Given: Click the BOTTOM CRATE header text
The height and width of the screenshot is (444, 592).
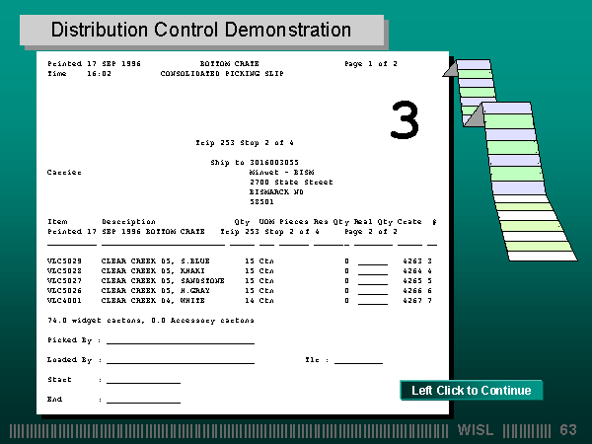Looking at the screenshot, I should (230, 63).
